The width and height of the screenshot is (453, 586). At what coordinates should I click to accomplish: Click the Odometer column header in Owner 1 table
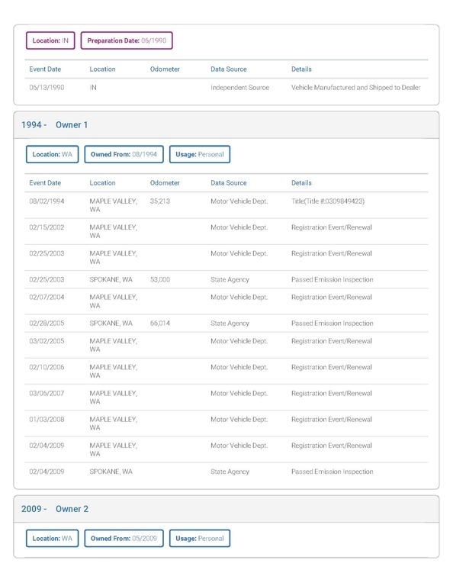165,183
